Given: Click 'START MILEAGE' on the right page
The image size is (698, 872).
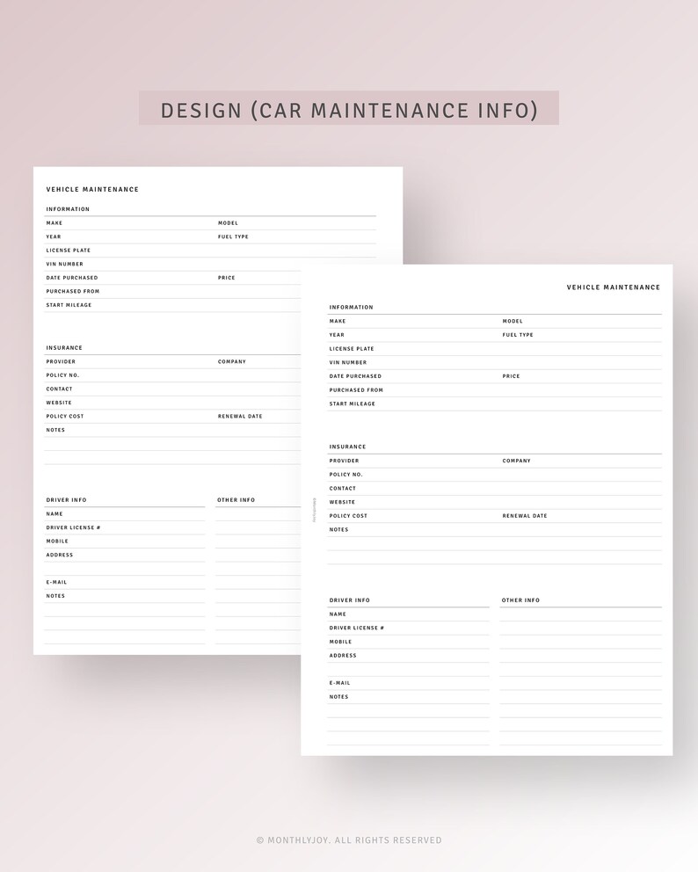Looking at the screenshot, I should tap(352, 403).
